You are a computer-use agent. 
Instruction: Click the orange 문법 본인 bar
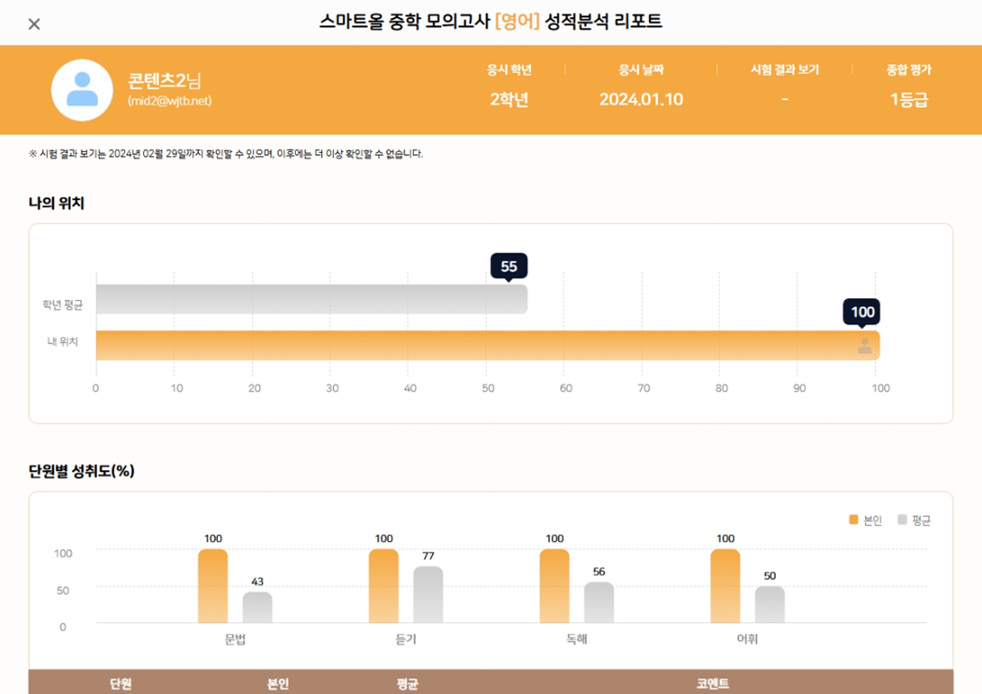213,586
